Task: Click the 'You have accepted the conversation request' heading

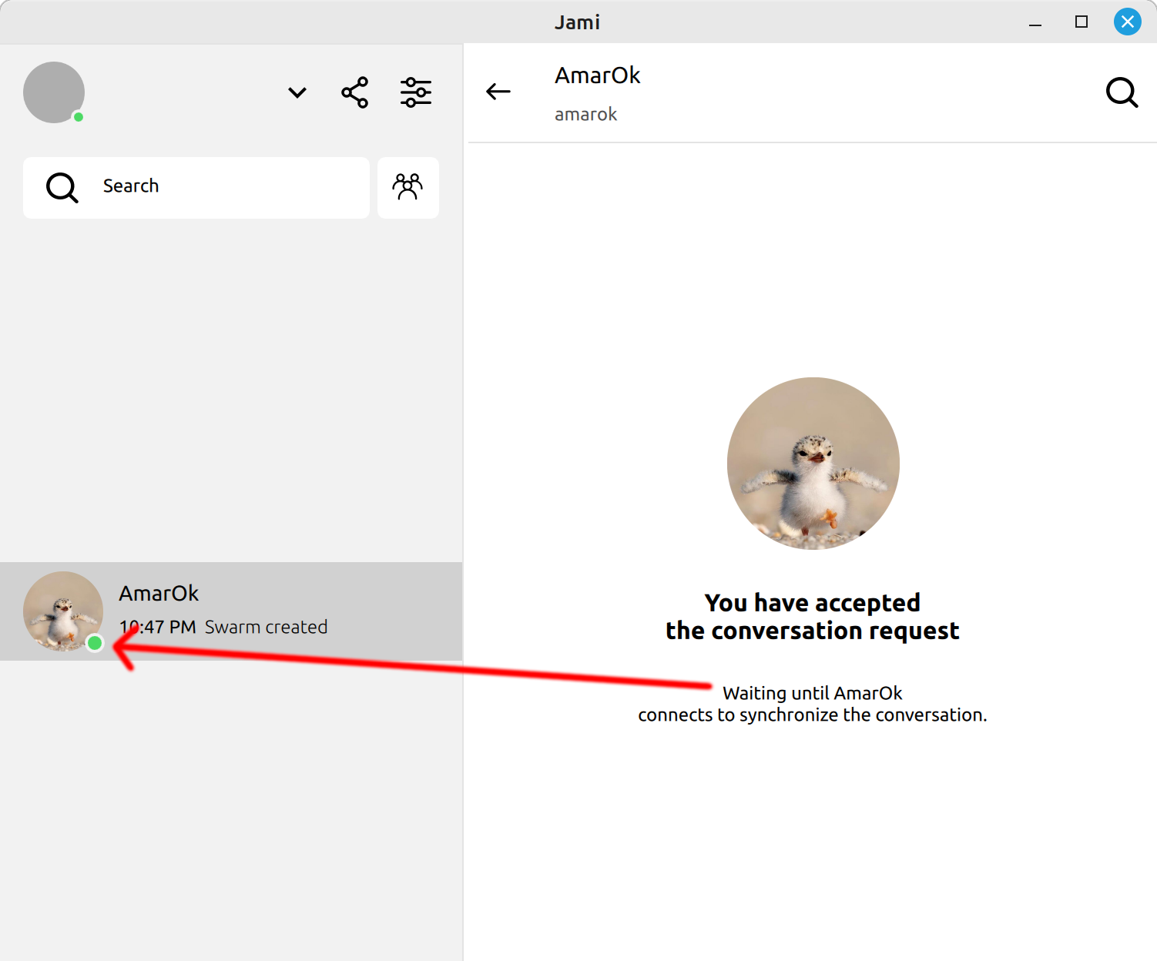Action: coord(813,617)
